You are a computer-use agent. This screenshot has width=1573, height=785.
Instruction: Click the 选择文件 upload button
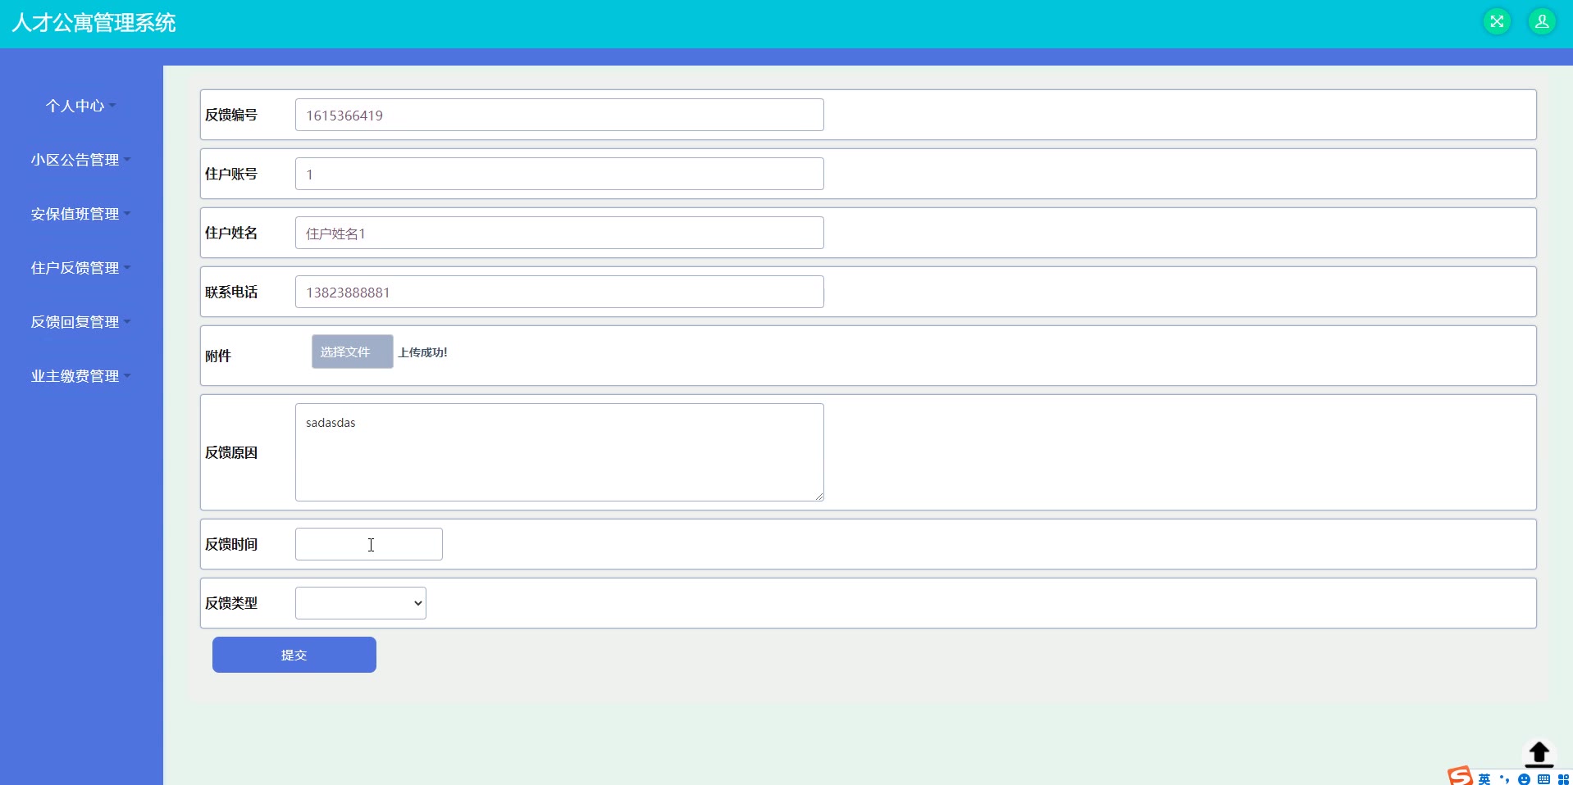pos(352,352)
